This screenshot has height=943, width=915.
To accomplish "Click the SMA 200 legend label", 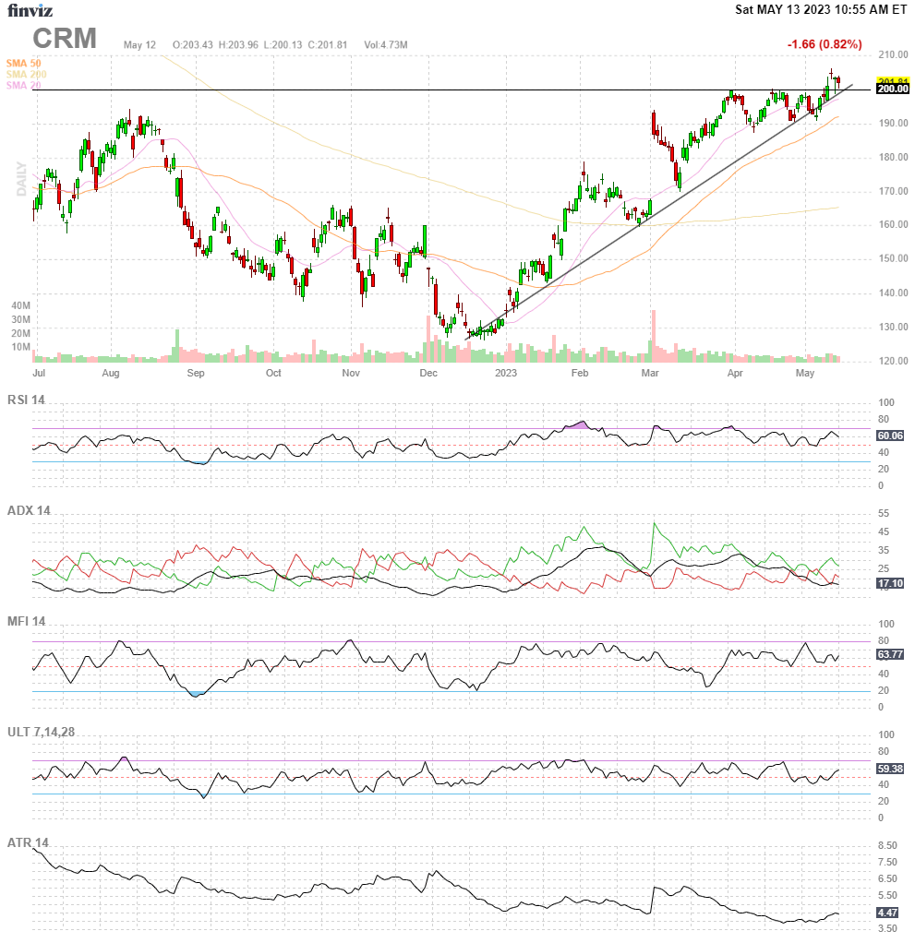I will point(26,74).
